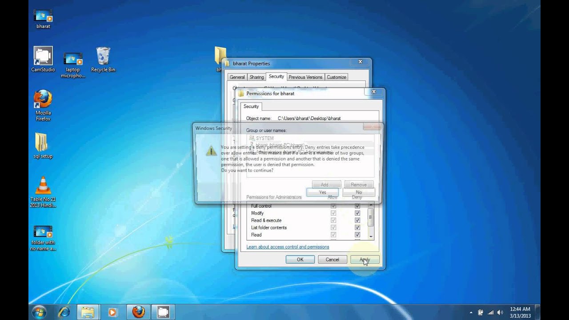569x320 pixels.
Task: Switch to the General tab in bharat Properties
Action: (x=237, y=77)
